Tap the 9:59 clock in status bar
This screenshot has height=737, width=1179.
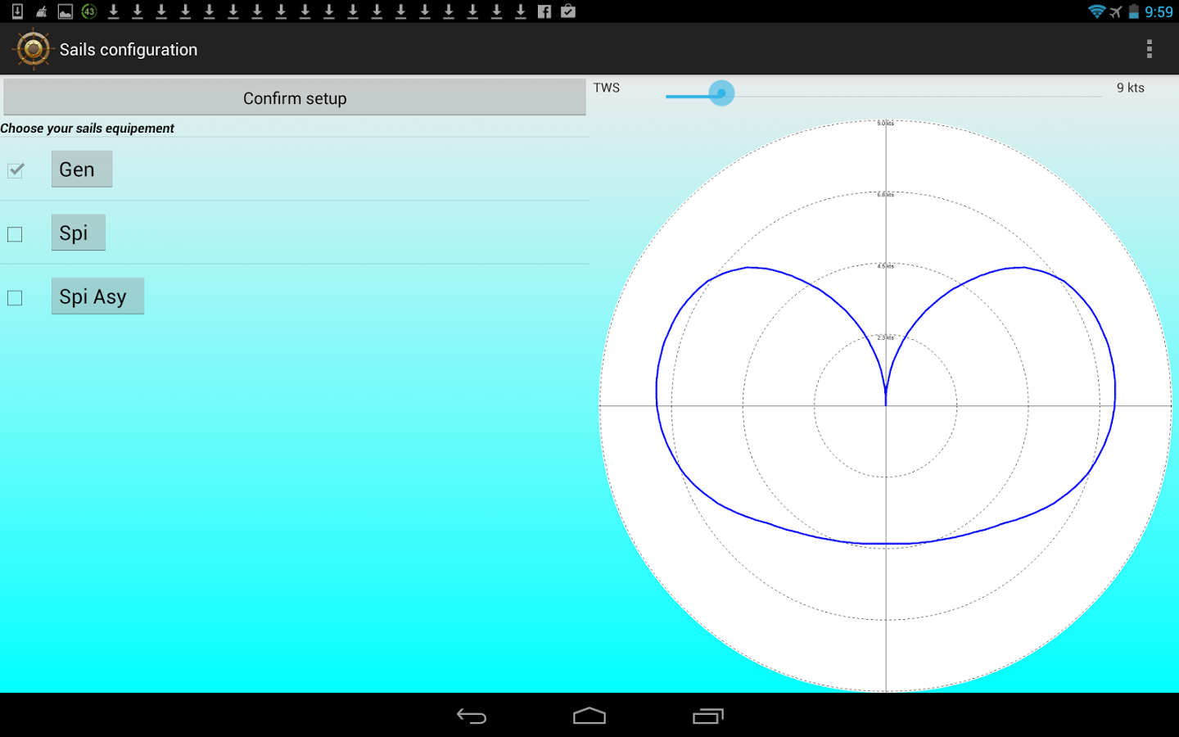tap(1159, 11)
